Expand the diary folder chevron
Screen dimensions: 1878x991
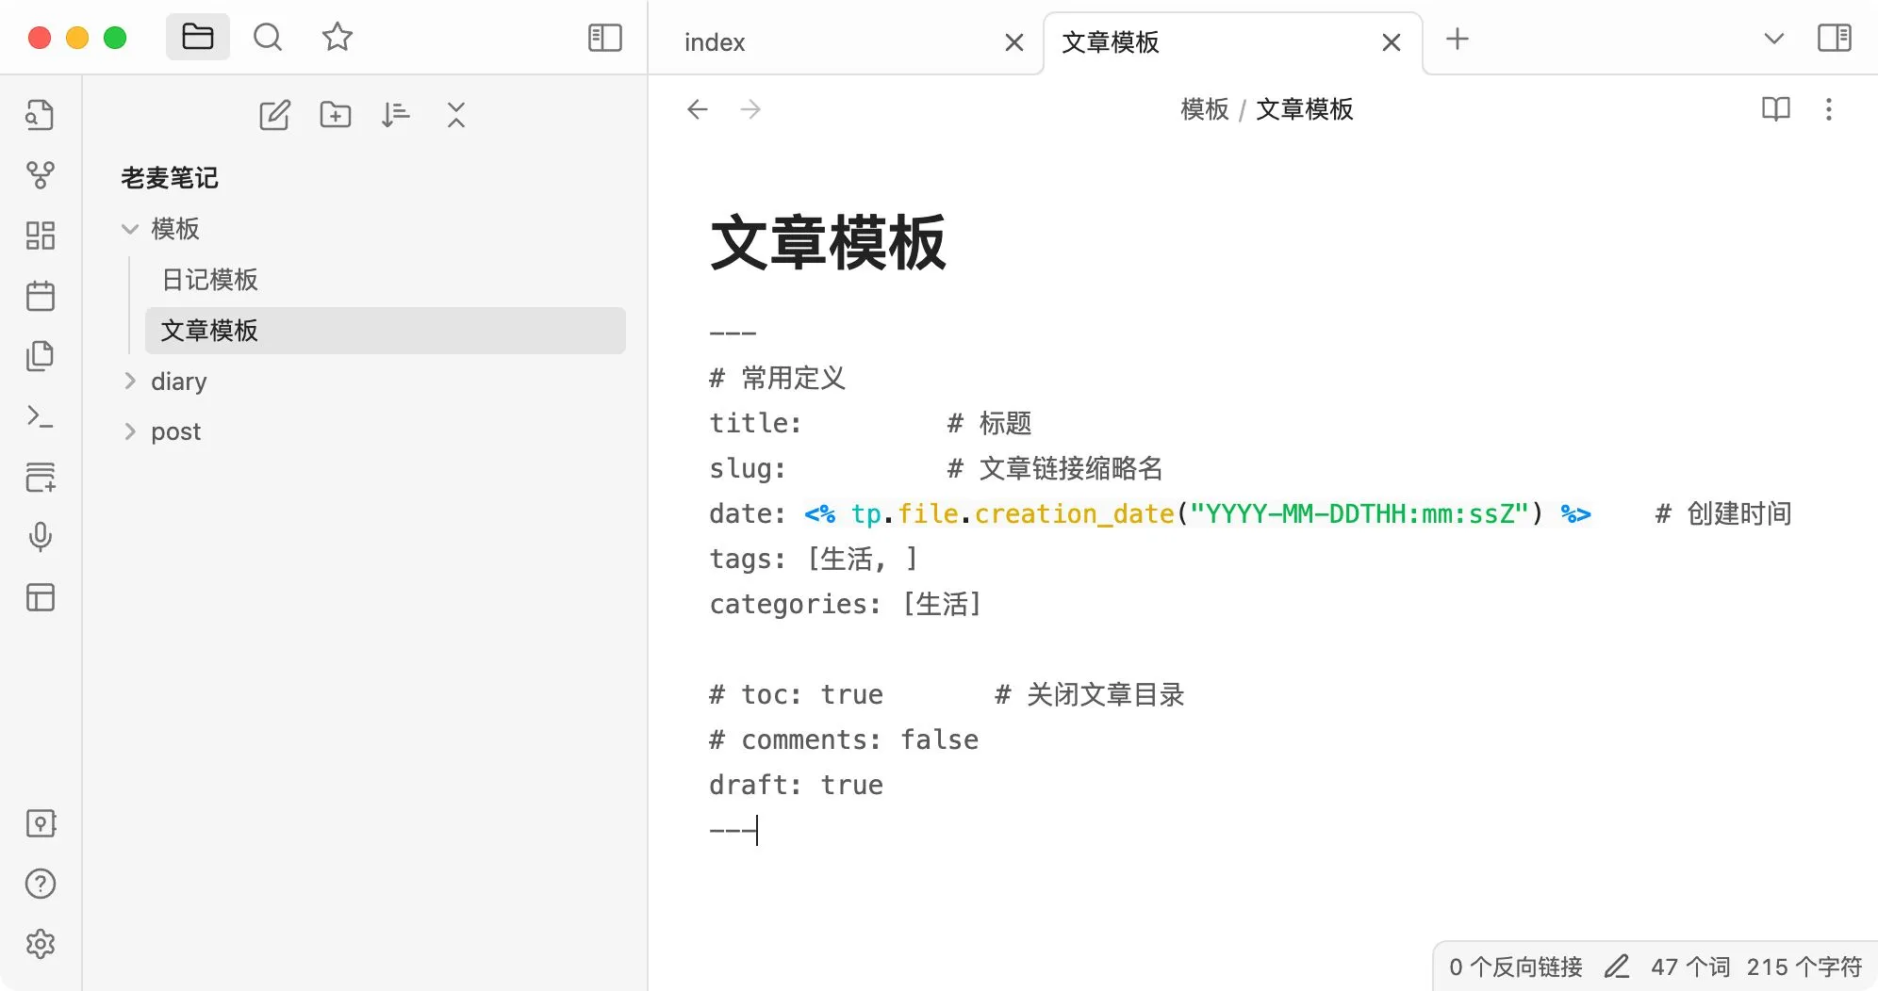[130, 381]
